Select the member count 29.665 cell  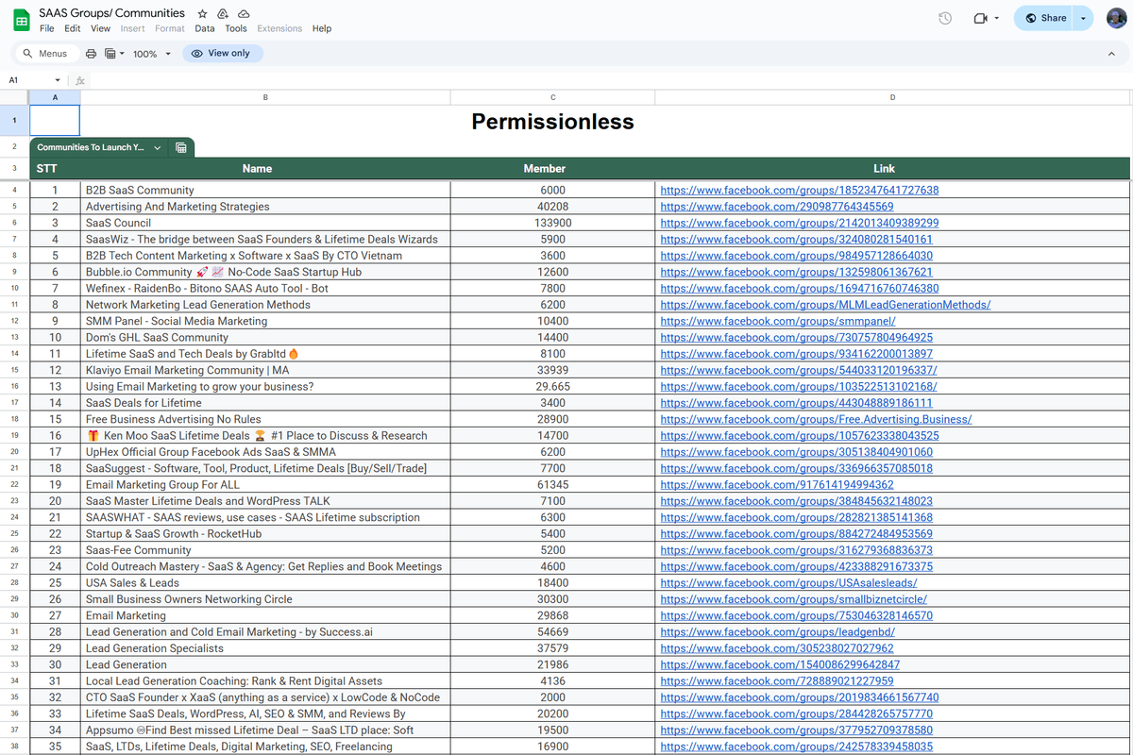pos(552,387)
